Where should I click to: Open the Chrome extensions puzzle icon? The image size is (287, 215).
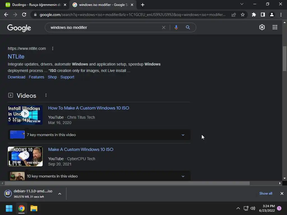254,15
